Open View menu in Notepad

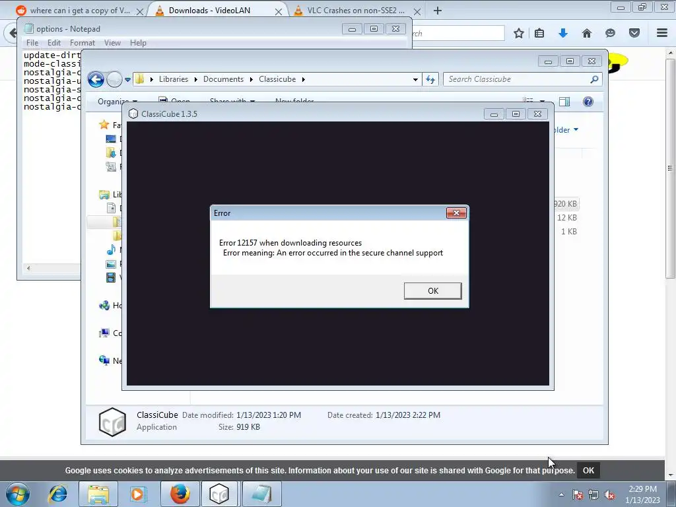coord(112,43)
